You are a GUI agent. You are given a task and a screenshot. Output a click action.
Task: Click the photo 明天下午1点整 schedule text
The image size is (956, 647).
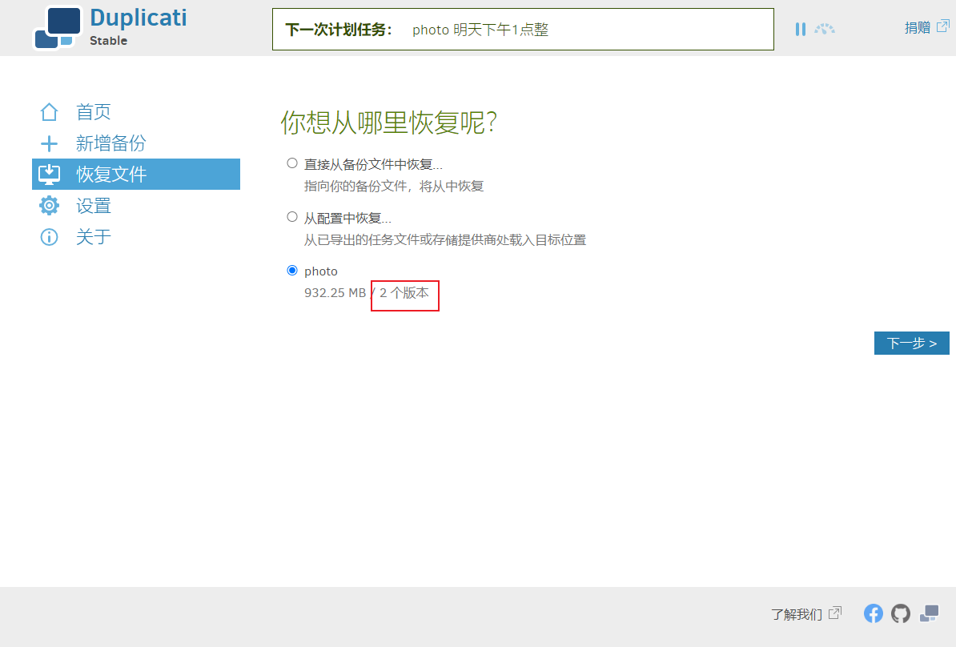[480, 30]
